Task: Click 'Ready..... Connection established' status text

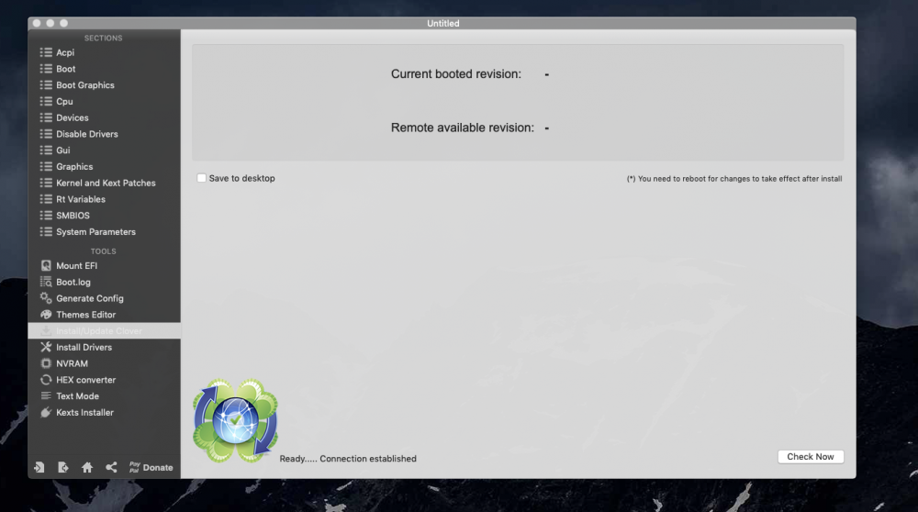Action: [348, 459]
